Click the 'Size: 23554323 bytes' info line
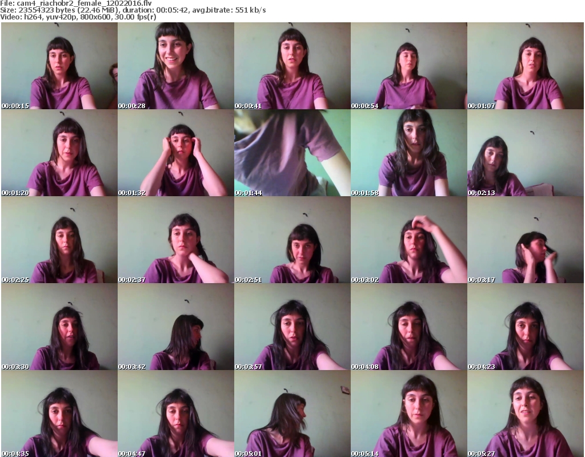The width and height of the screenshot is (585, 457). click(x=133, y=10)
